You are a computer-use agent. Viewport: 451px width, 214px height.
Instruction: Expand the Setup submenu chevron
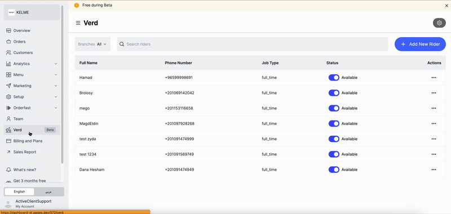coord(56,97)
